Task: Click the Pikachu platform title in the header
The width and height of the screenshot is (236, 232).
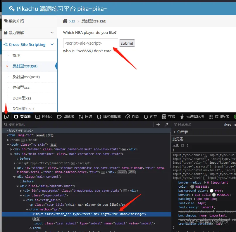Action: pyautogui.click(x=62, y=9)
